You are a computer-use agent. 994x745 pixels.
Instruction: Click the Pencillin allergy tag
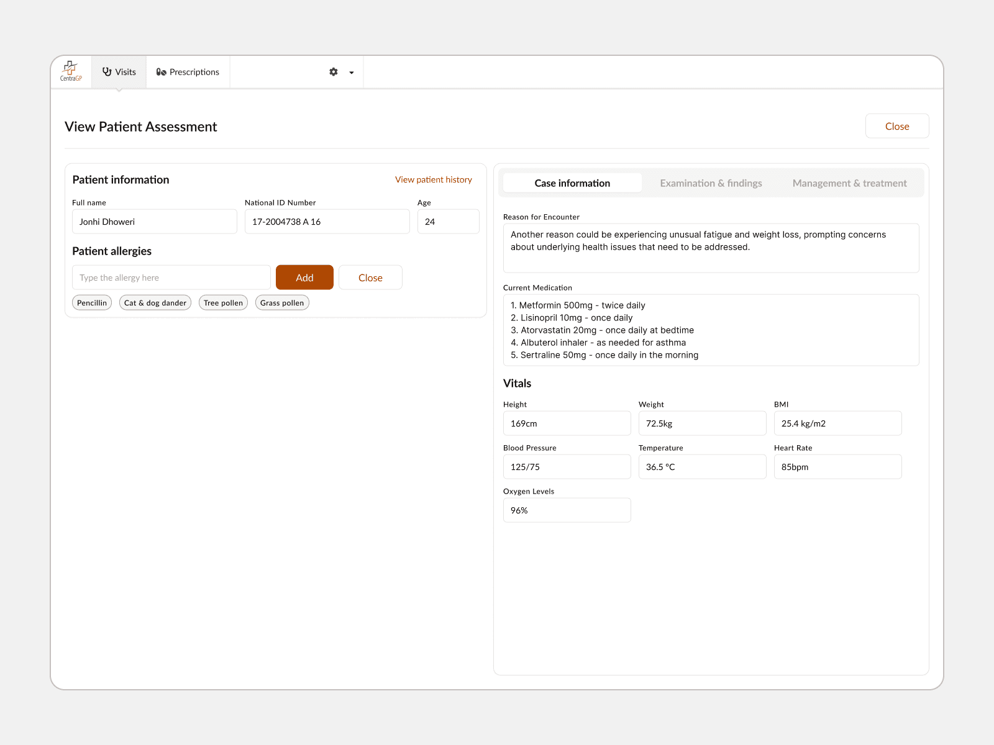click(91, 302)
